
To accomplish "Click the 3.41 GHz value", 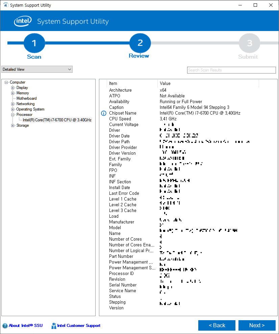I will click(168, 119).
